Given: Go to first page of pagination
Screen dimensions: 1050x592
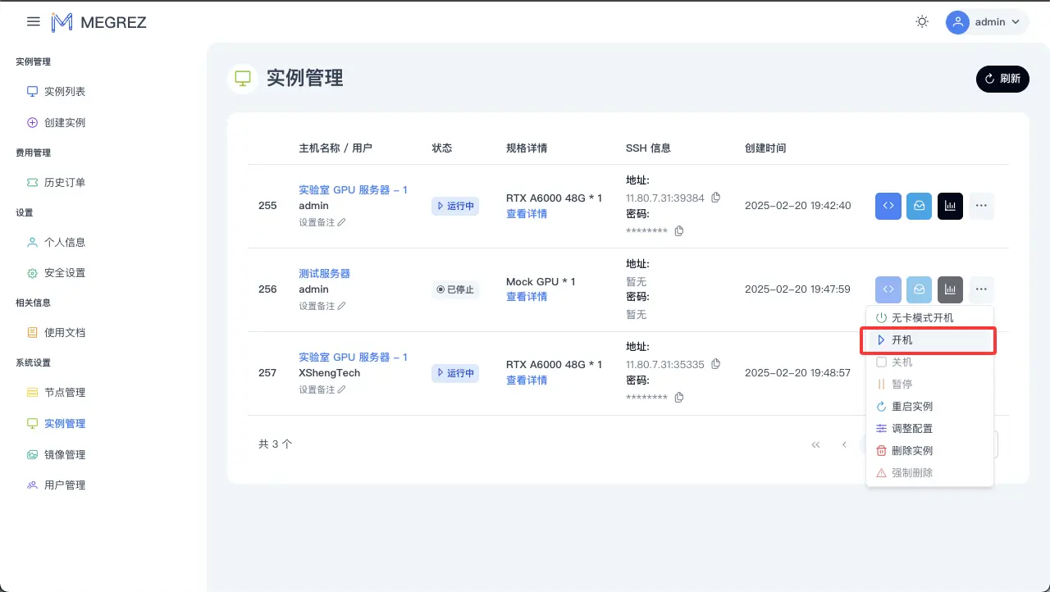Looking at the screenshot, I should (815, 444).
